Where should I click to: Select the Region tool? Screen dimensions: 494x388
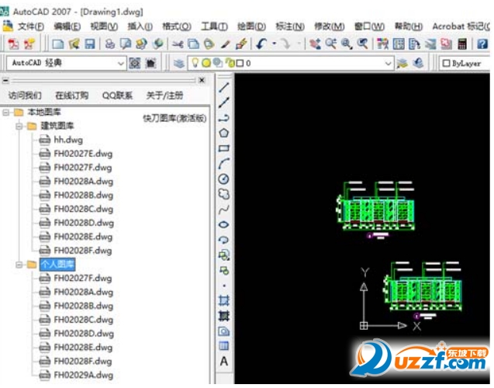point(224,331)
